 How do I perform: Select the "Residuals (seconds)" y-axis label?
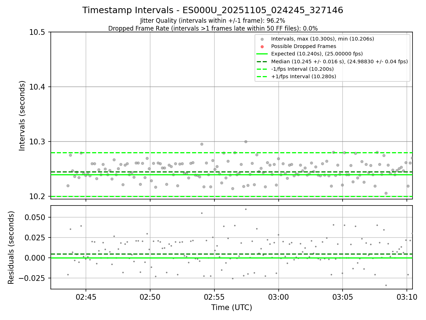click(x=11, y=247)
